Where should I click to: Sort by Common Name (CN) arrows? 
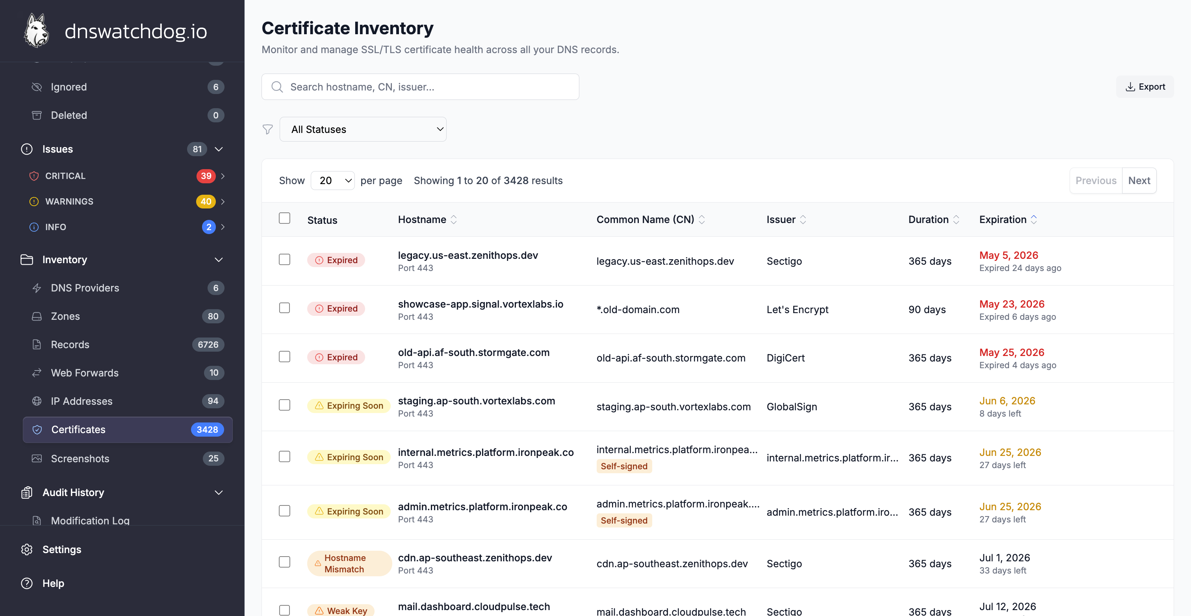[701, 220]
